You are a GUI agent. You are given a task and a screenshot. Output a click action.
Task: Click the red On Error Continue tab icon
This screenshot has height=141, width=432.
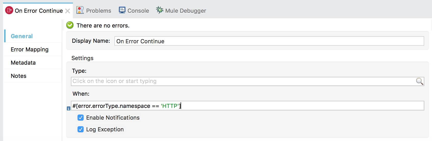[x=9, y=10]
